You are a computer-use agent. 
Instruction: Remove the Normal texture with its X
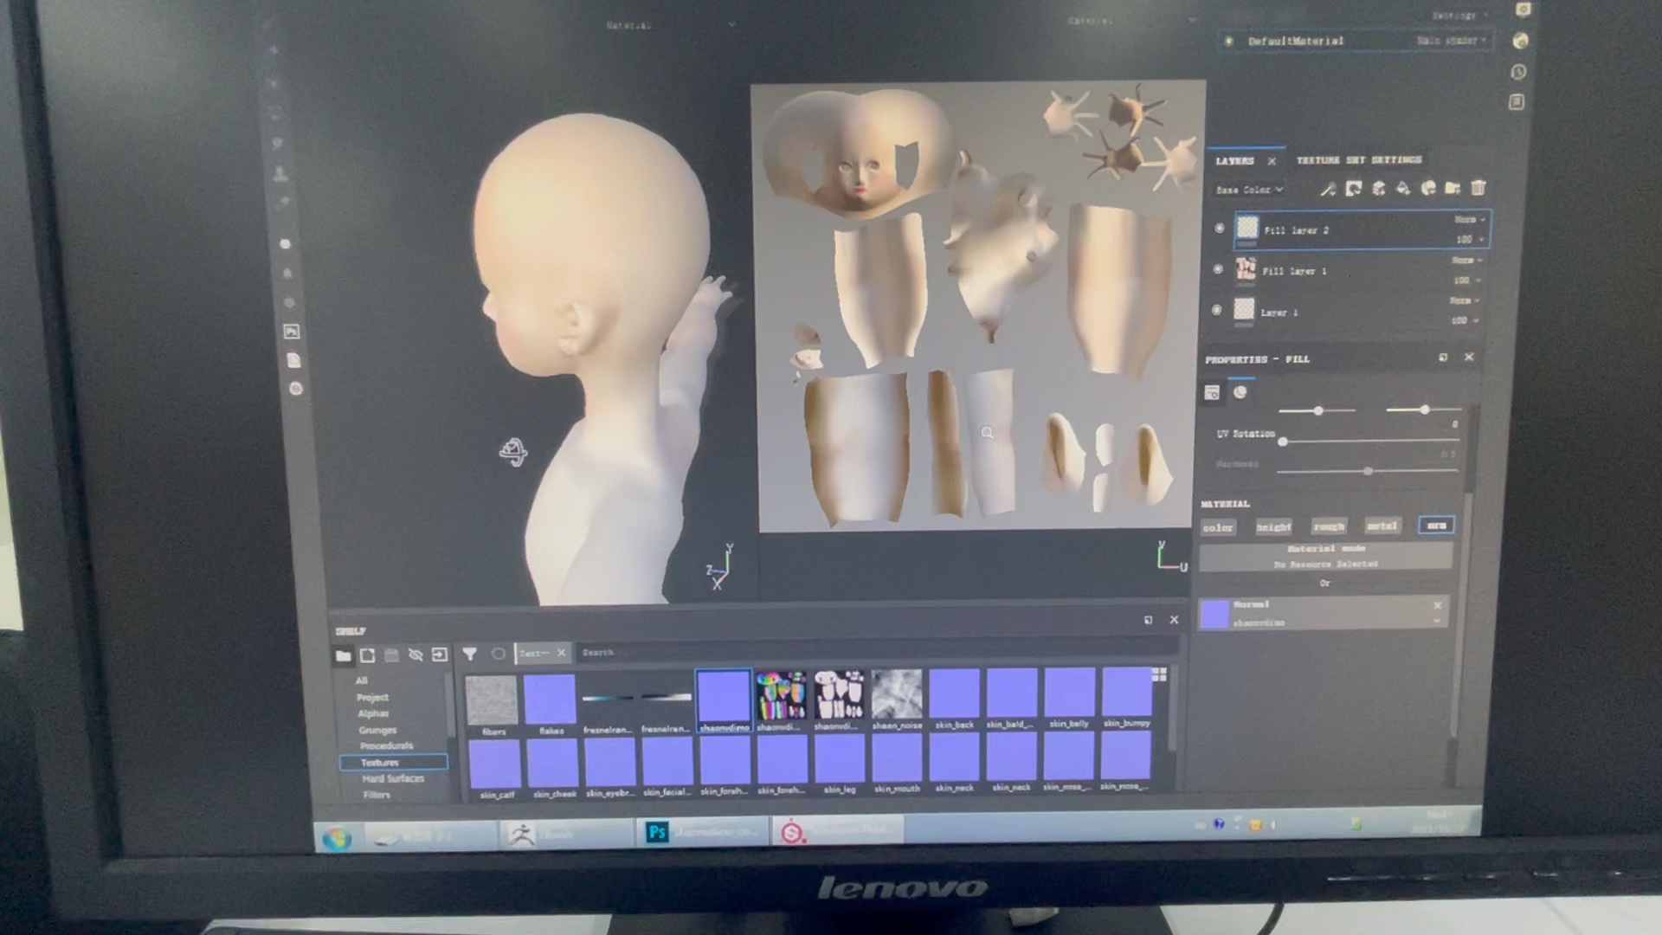(1437, 605)
